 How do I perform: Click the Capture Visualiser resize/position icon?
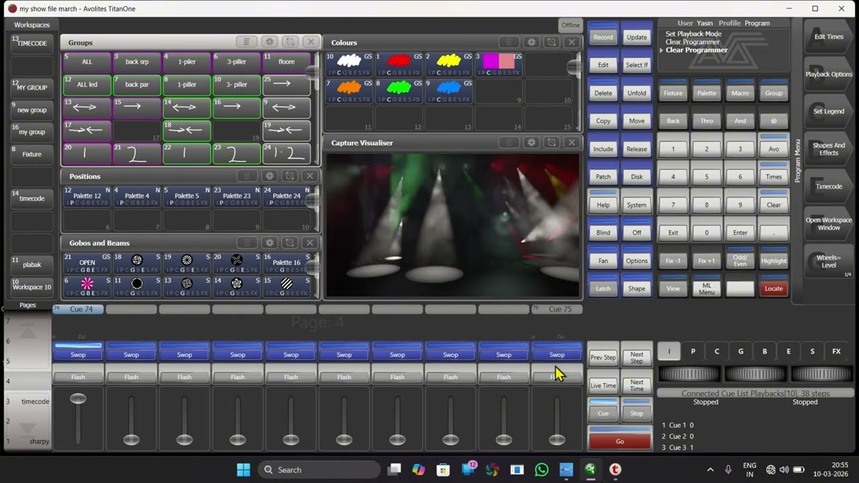click(x=552, y=142)
